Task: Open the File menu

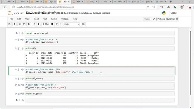Action: tap(11, 19)
